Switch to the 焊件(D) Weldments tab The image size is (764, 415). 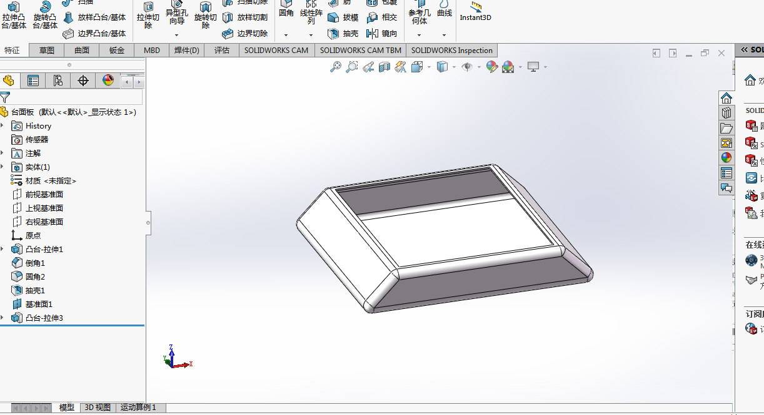tap(187, 51)
